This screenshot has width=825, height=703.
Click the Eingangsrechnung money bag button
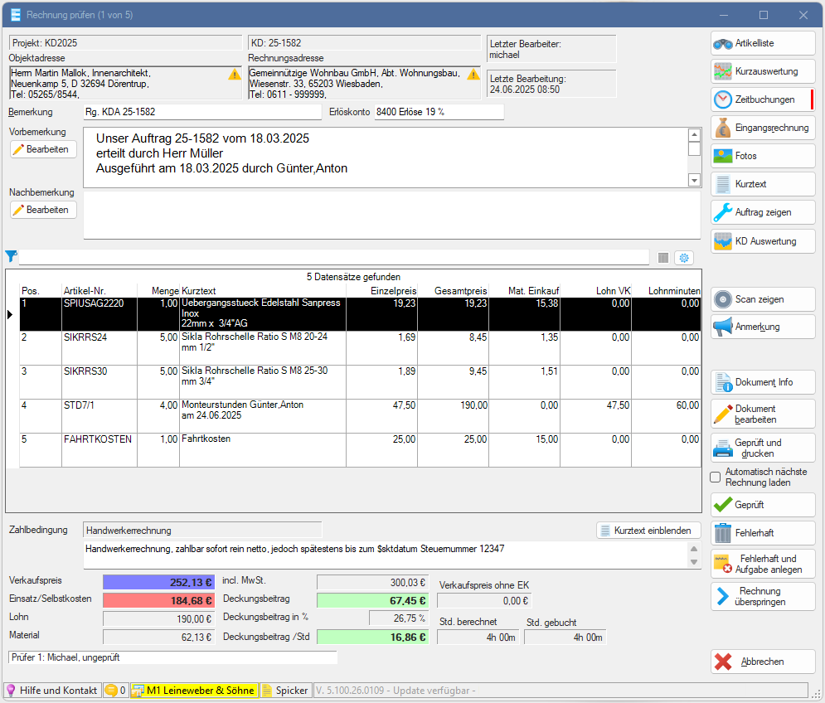(x=762, y=128)
